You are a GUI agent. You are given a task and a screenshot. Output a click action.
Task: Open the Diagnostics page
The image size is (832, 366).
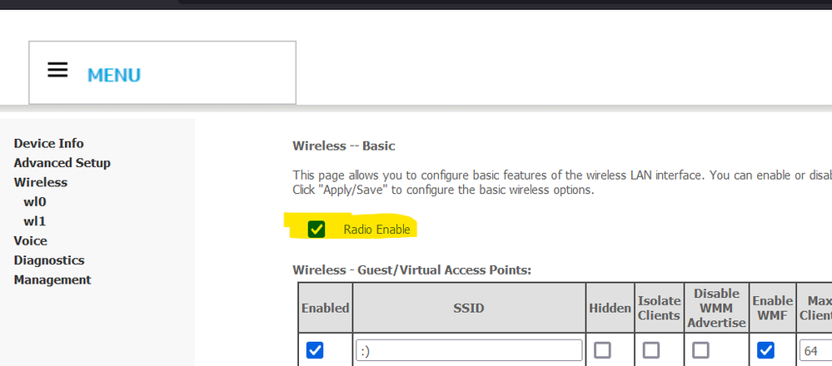pos(49,260)
